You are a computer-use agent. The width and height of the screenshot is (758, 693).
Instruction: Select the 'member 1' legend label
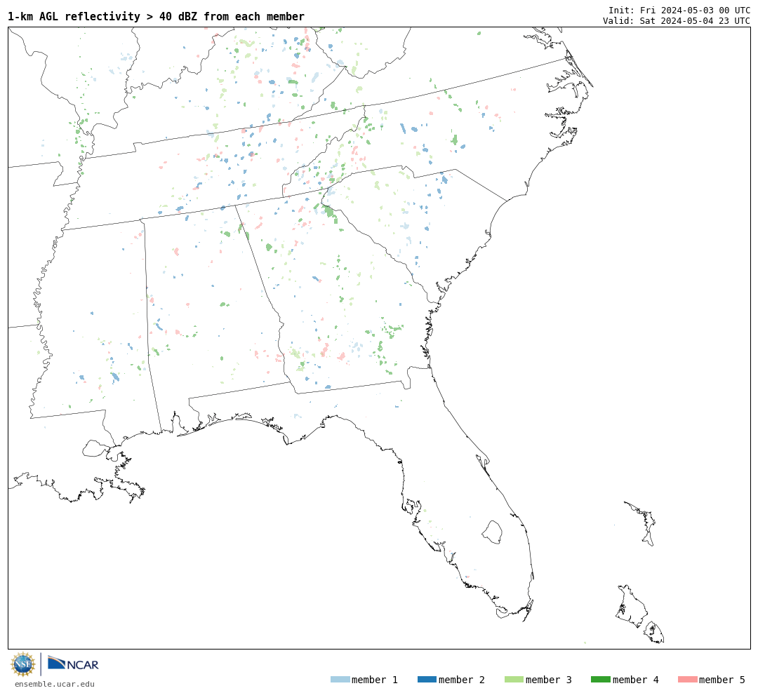pos(375,680)
